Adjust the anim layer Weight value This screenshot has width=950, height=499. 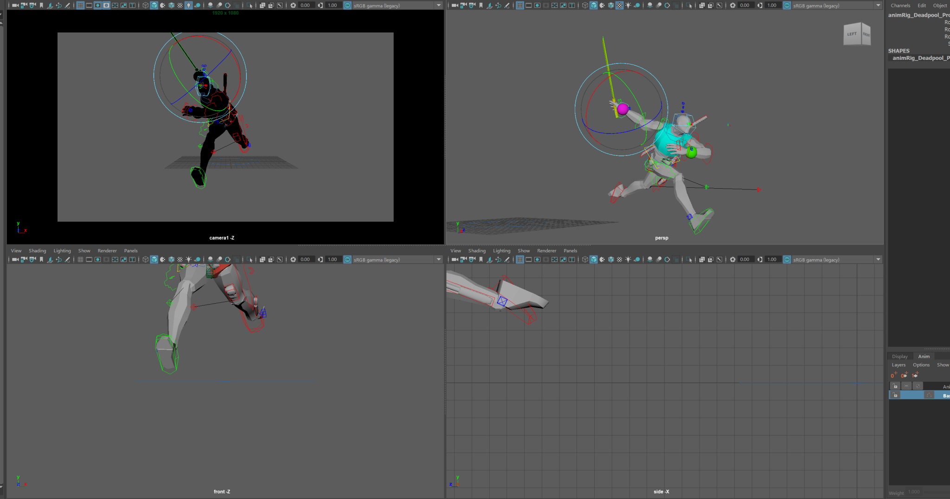pos(913,492)
